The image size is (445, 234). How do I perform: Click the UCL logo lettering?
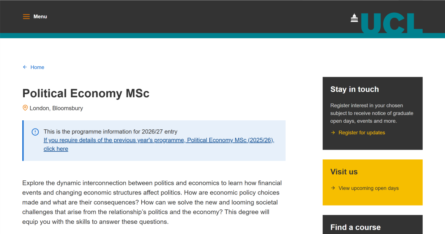(391, 23)
